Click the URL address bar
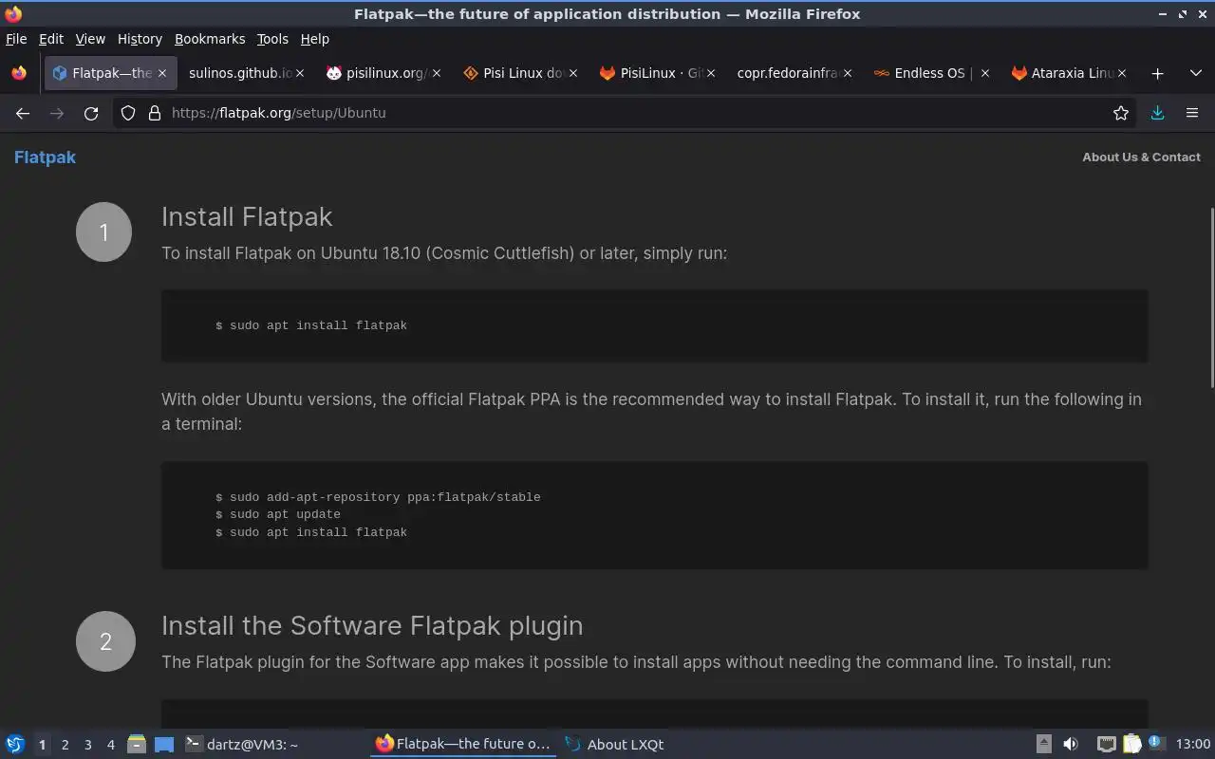The height and width of the screenshot is (759, 1215). coord(626,113)
